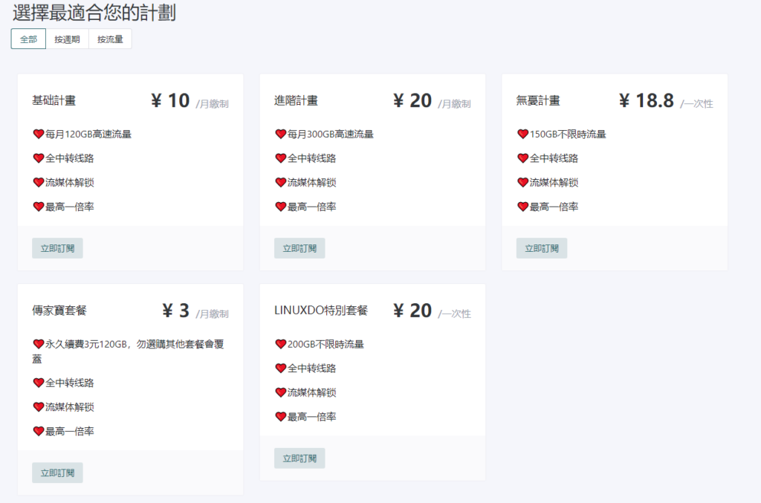Click the 基础計畫 plan title
Viewport: 761px width, 503px height.
point(54,100)
